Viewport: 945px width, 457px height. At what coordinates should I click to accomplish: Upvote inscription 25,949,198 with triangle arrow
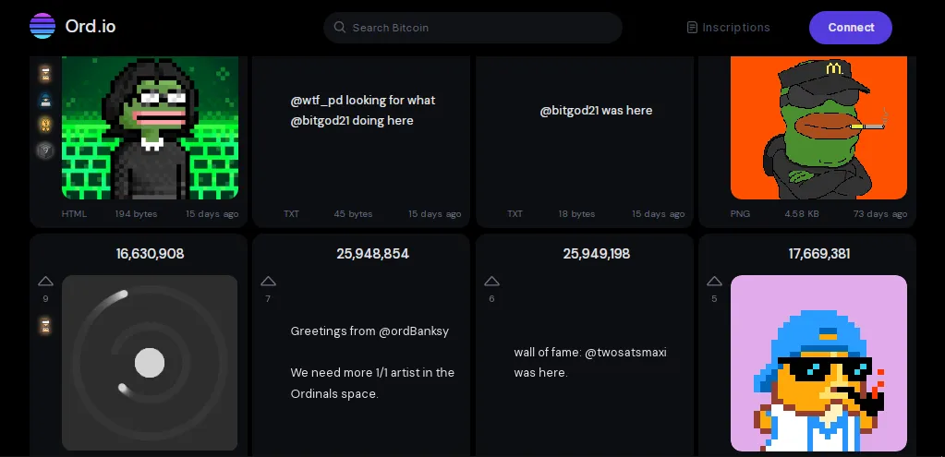click(x=491, y=282)
